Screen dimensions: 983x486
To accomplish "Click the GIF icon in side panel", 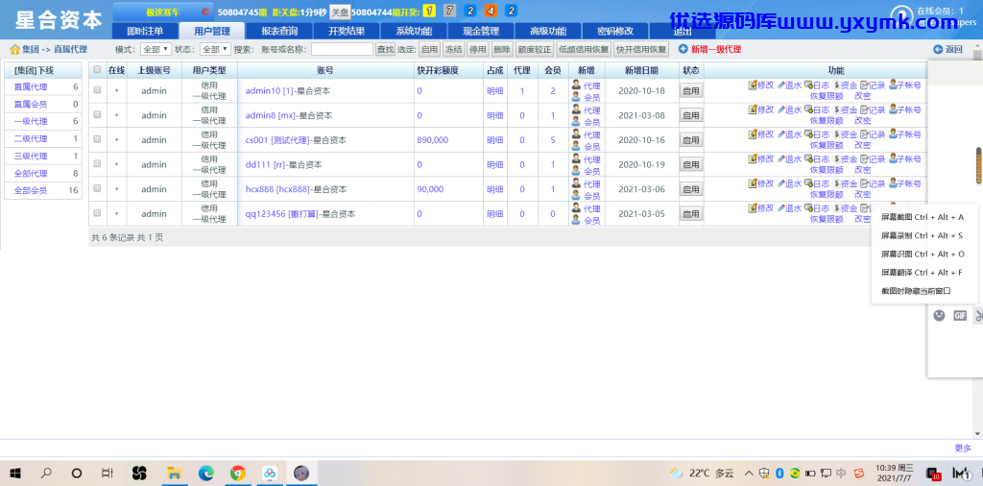I will [960, 315].
